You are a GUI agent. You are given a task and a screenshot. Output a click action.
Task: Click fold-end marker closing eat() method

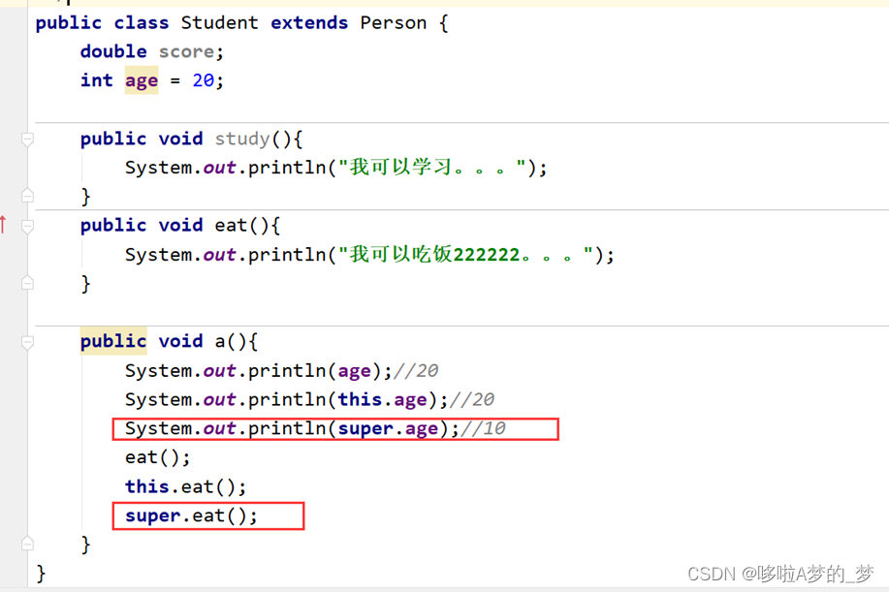tap(26, 283)
